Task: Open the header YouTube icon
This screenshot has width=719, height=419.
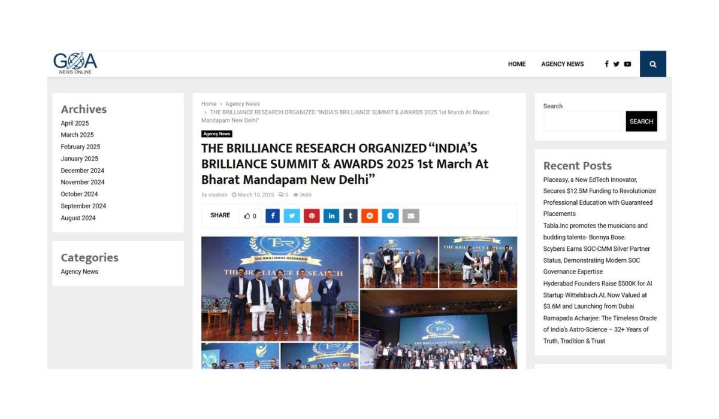Action: click(x=627, y=64)
